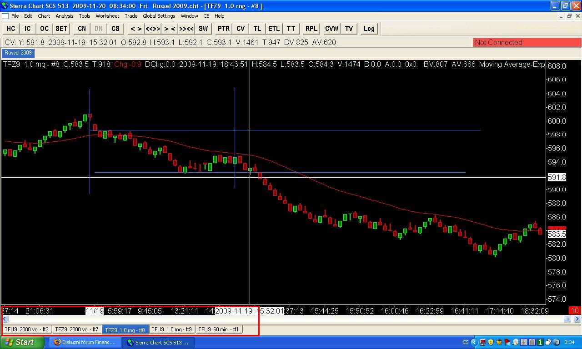Select the Russel 2009 chartbook tab
This screenshot has width=582, height=349.
[18, 53]
